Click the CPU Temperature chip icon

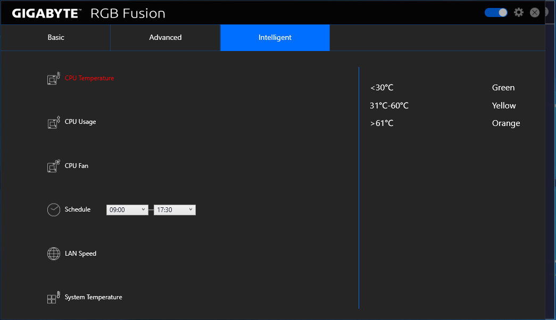click(54, 78)
